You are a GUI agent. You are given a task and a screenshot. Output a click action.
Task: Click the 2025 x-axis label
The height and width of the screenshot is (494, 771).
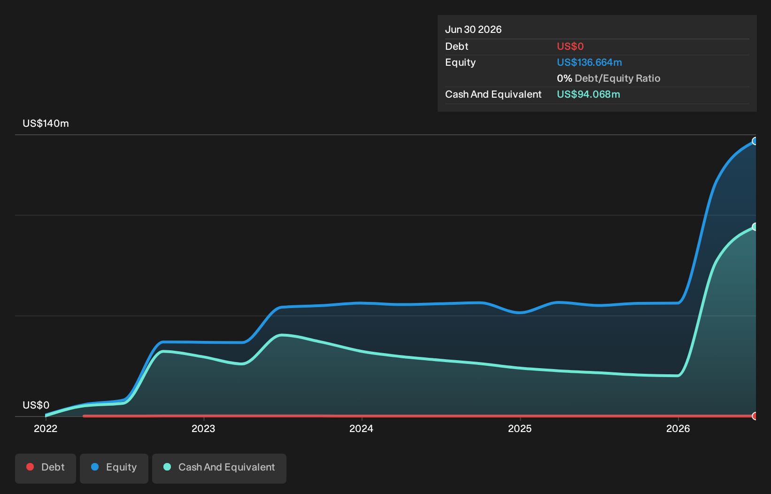[x=520, y=428]
